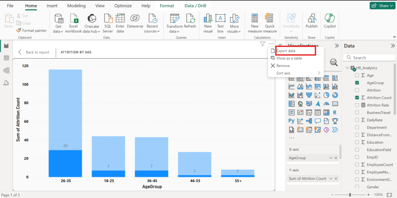Check the Attrition Rate field checkbox

click(357, 105)
